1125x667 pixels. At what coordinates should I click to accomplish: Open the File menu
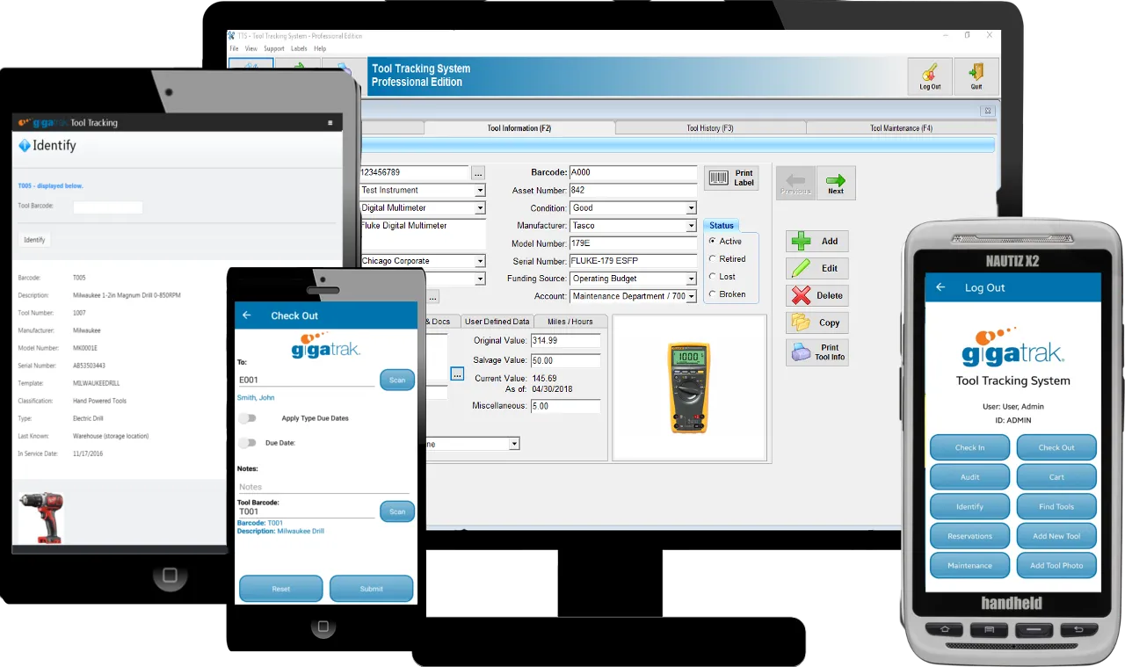tap(235, 49)
